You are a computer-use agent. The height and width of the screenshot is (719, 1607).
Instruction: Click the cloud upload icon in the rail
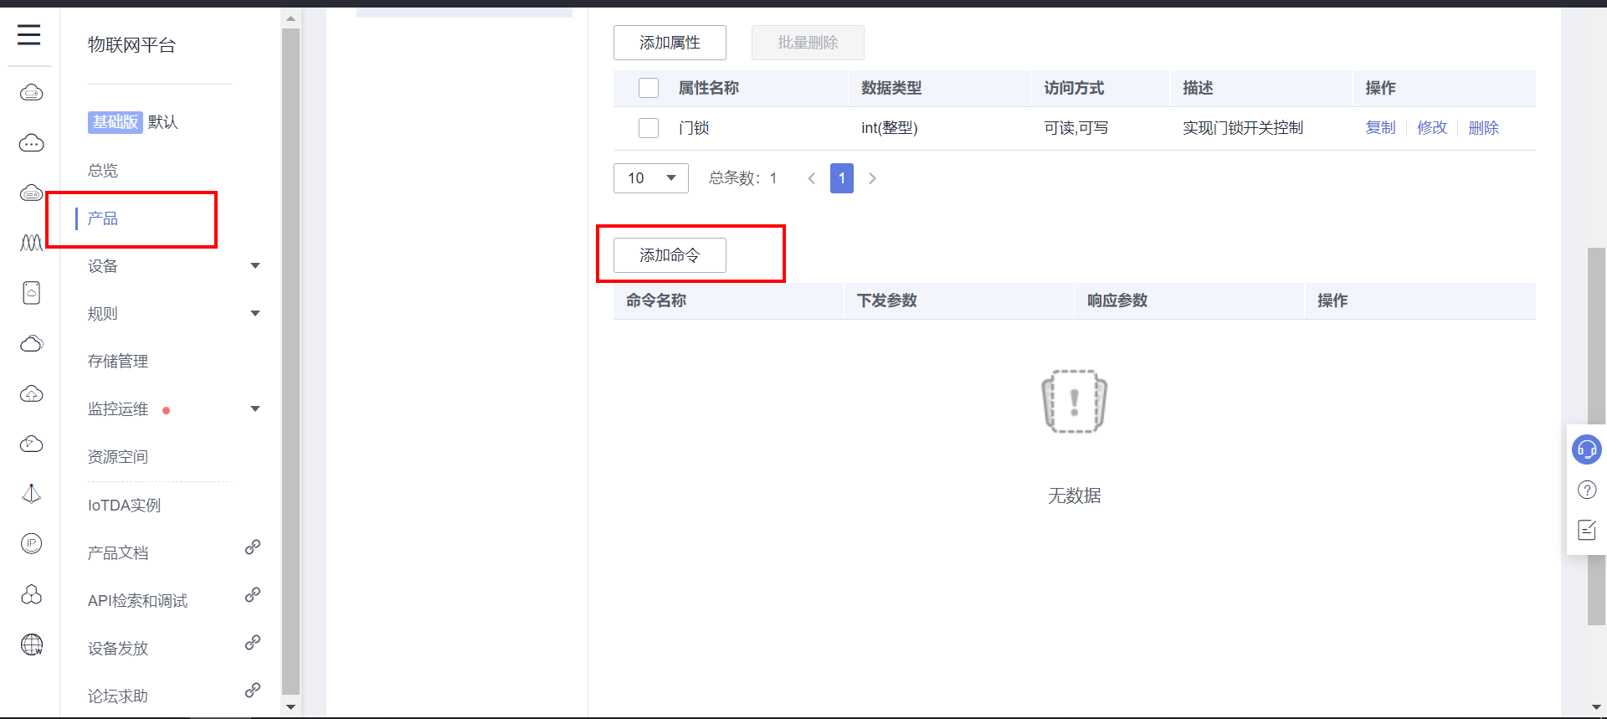point(31,393)
